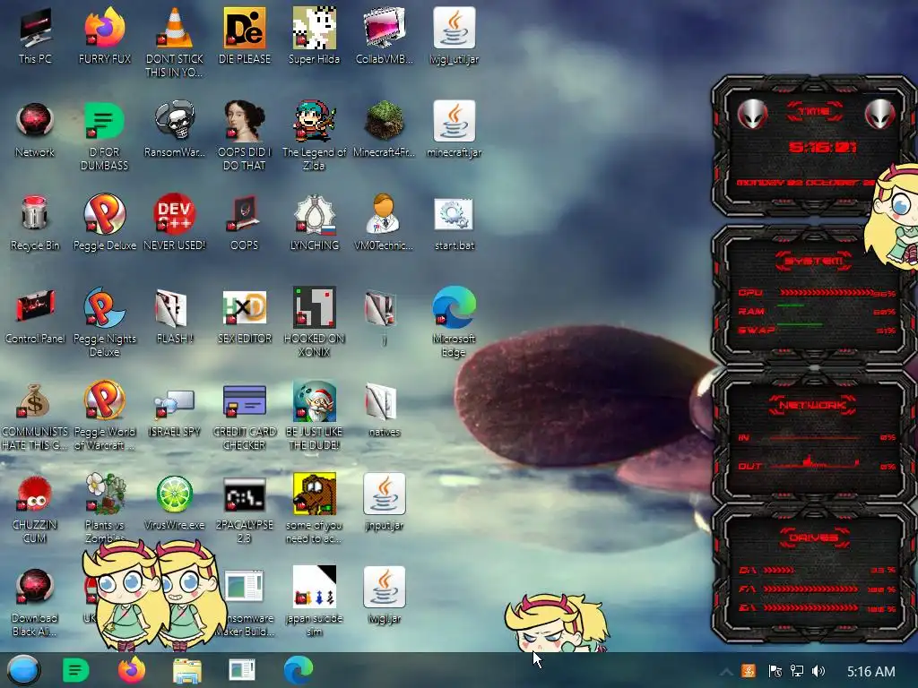918x688 pixels.
Task: Open the natives folder
Action: [384, 409]
